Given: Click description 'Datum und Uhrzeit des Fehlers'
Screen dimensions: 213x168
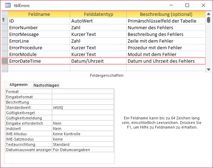Looking at the screenshot, I should [x=166, y=61].
